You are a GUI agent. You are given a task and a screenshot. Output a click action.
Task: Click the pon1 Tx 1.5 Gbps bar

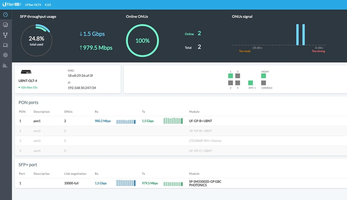click(173, 121)
